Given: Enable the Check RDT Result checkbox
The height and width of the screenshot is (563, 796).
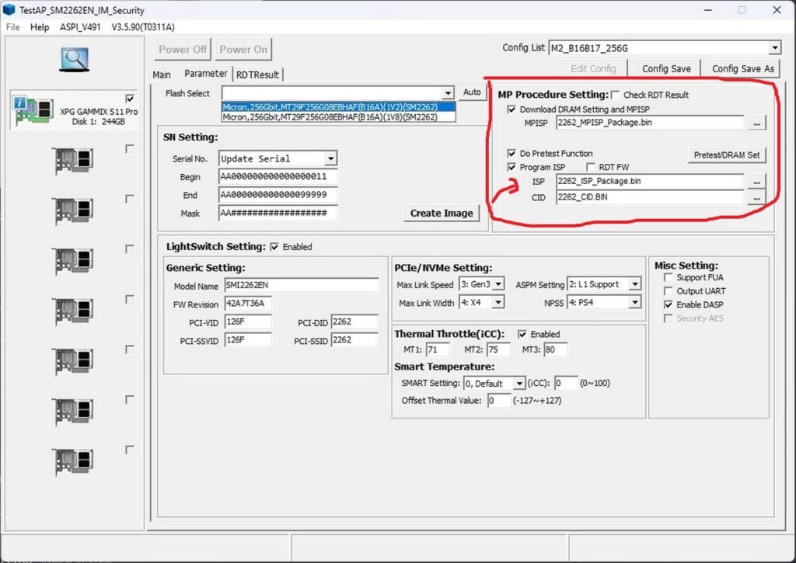Looking at the screenshot, I should (613, 94).
